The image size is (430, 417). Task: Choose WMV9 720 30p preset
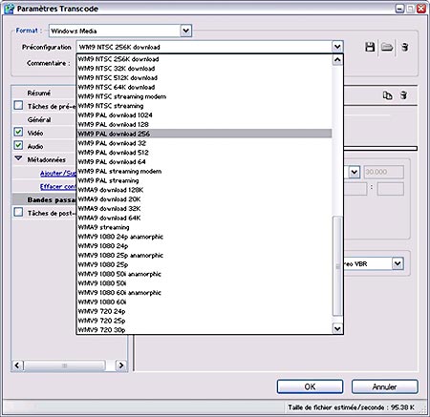204,330
